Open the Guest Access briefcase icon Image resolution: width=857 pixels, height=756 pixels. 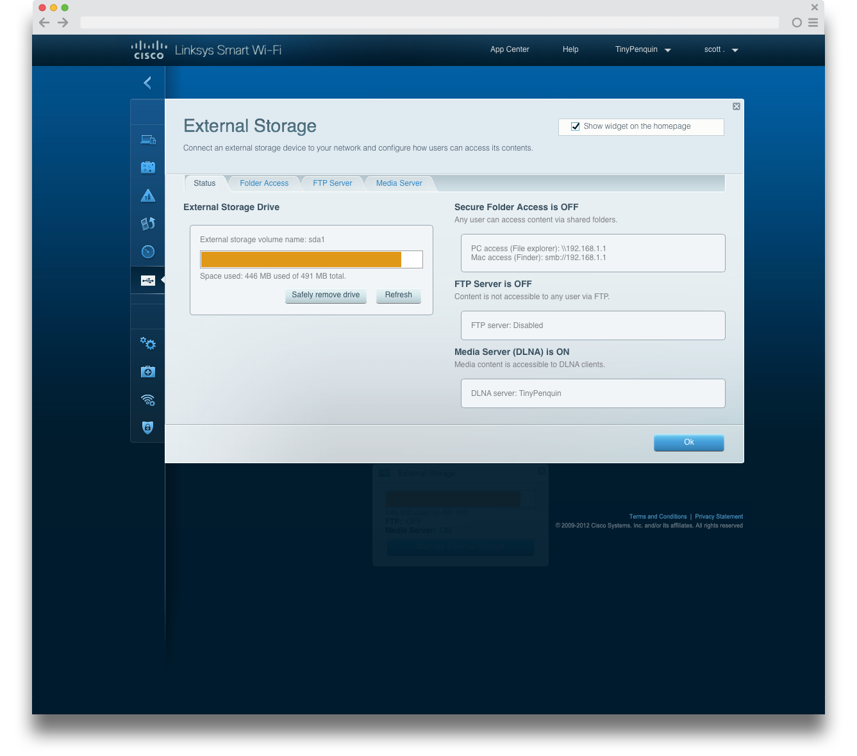pos(148,167)
